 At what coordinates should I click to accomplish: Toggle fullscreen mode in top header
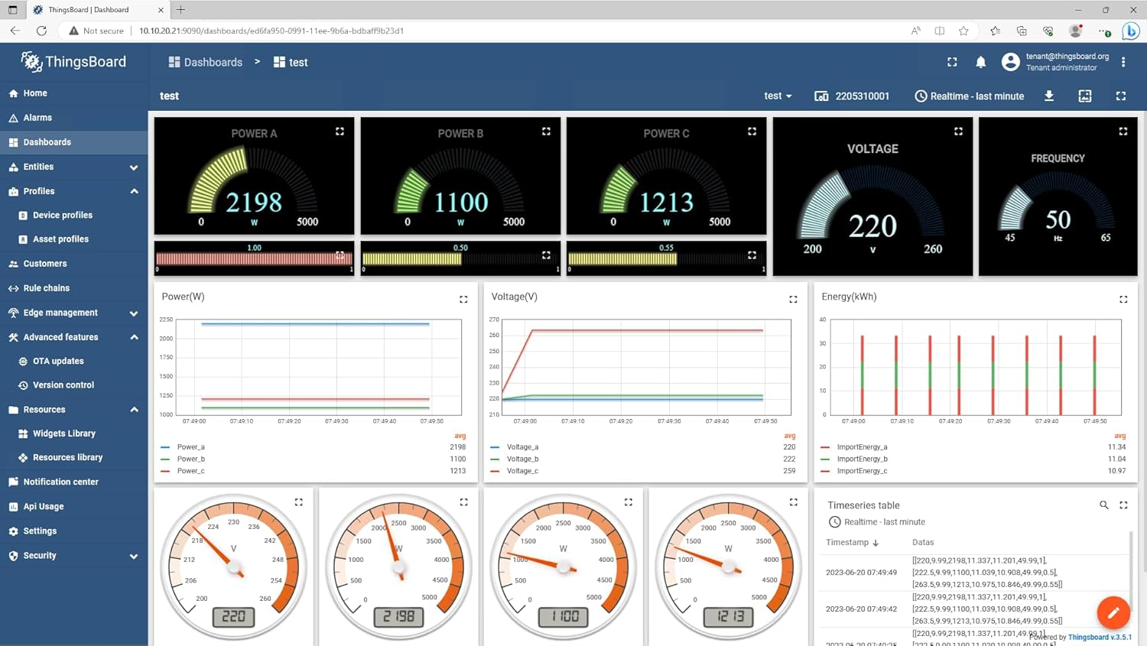952,63
